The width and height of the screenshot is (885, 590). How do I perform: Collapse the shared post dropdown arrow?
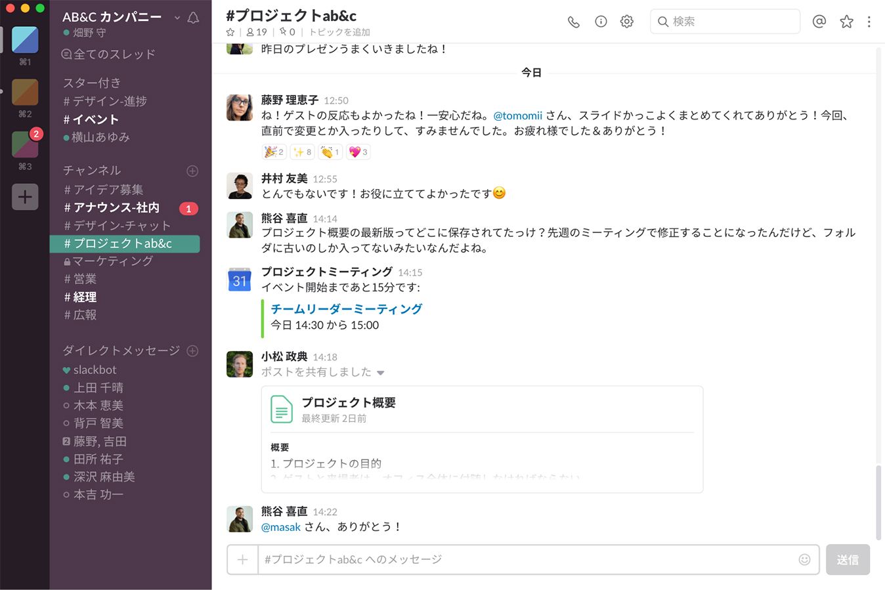click(381, 373)
